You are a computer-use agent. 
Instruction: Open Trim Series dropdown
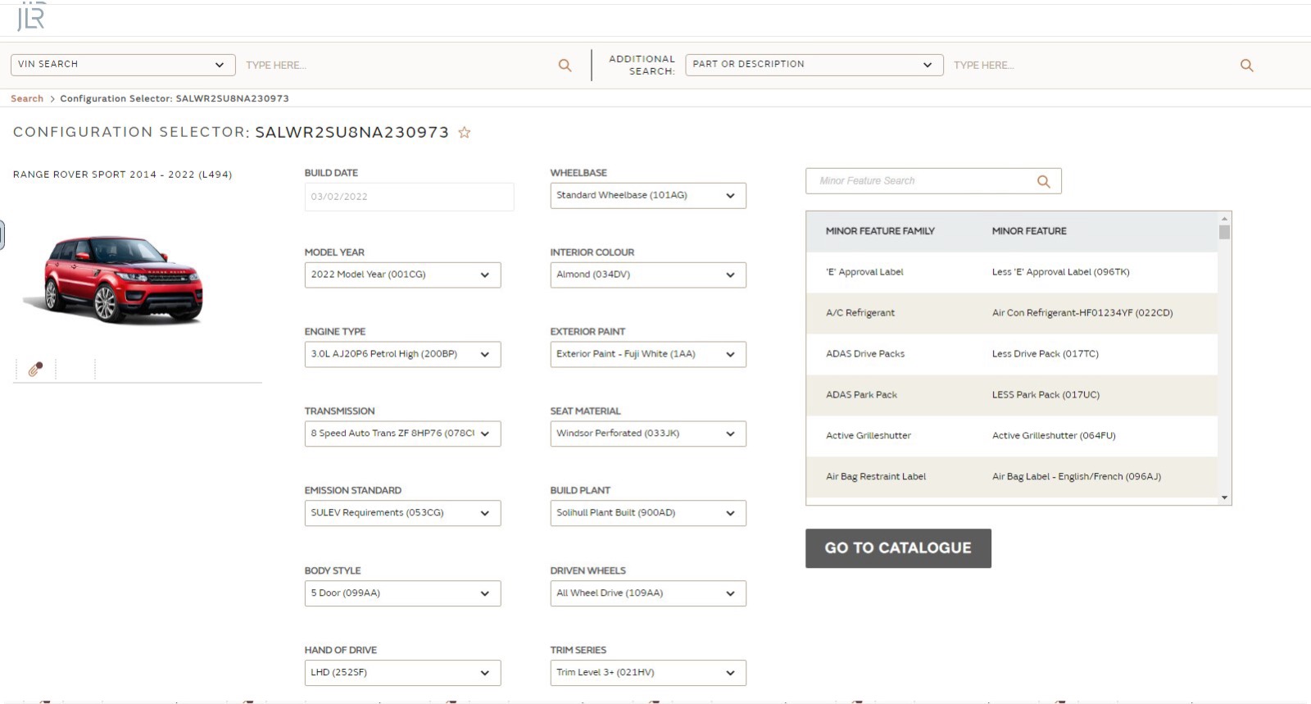(x=648, y=673)
